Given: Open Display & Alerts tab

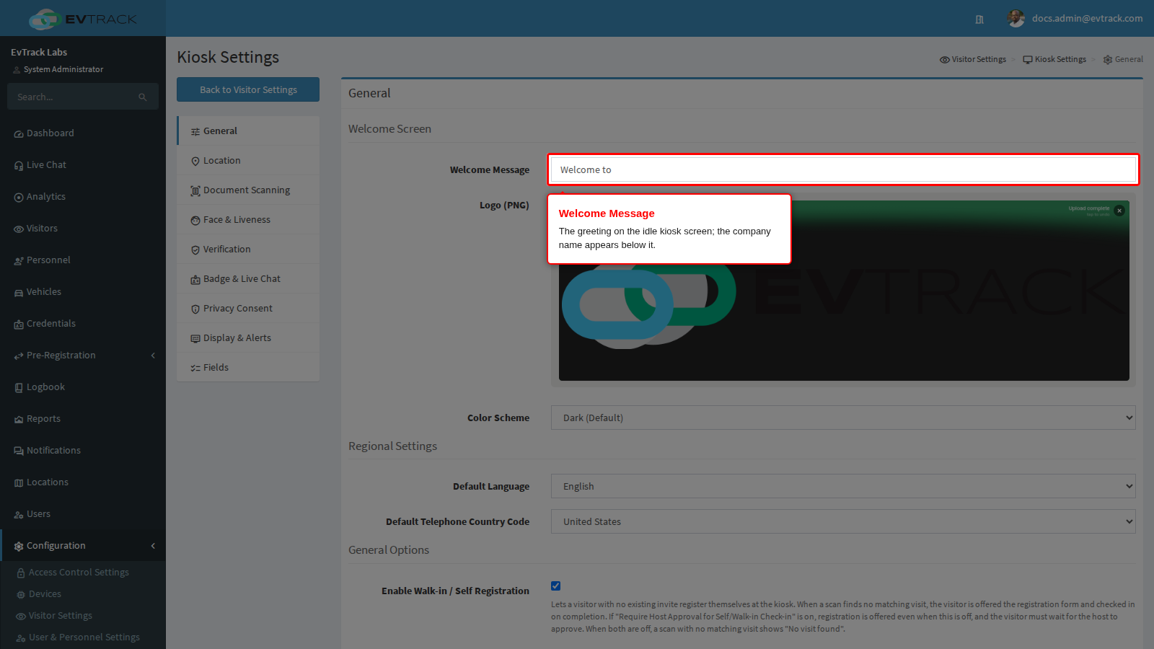Looking at the screenshot, I should tap(248, 338).
